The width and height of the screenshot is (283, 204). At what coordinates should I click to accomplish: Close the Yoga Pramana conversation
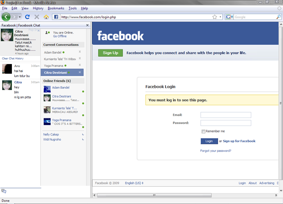pyautogui.click(x=80, y=65)
